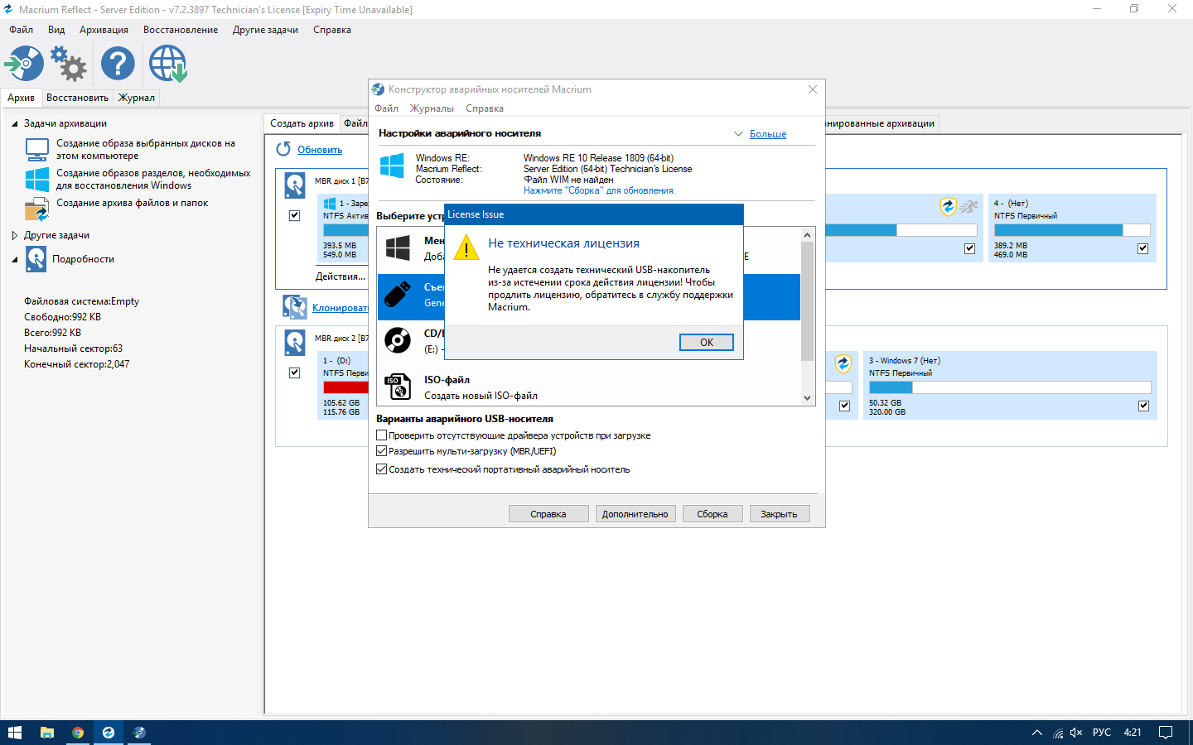
Task: Click the globe download update icon
Action: coord(167,64)
